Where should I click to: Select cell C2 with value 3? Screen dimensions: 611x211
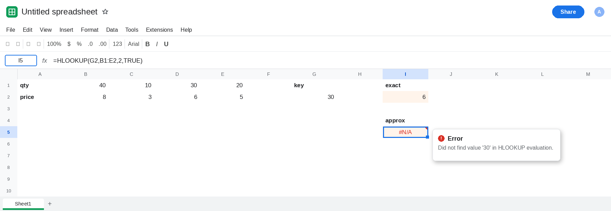131,97
